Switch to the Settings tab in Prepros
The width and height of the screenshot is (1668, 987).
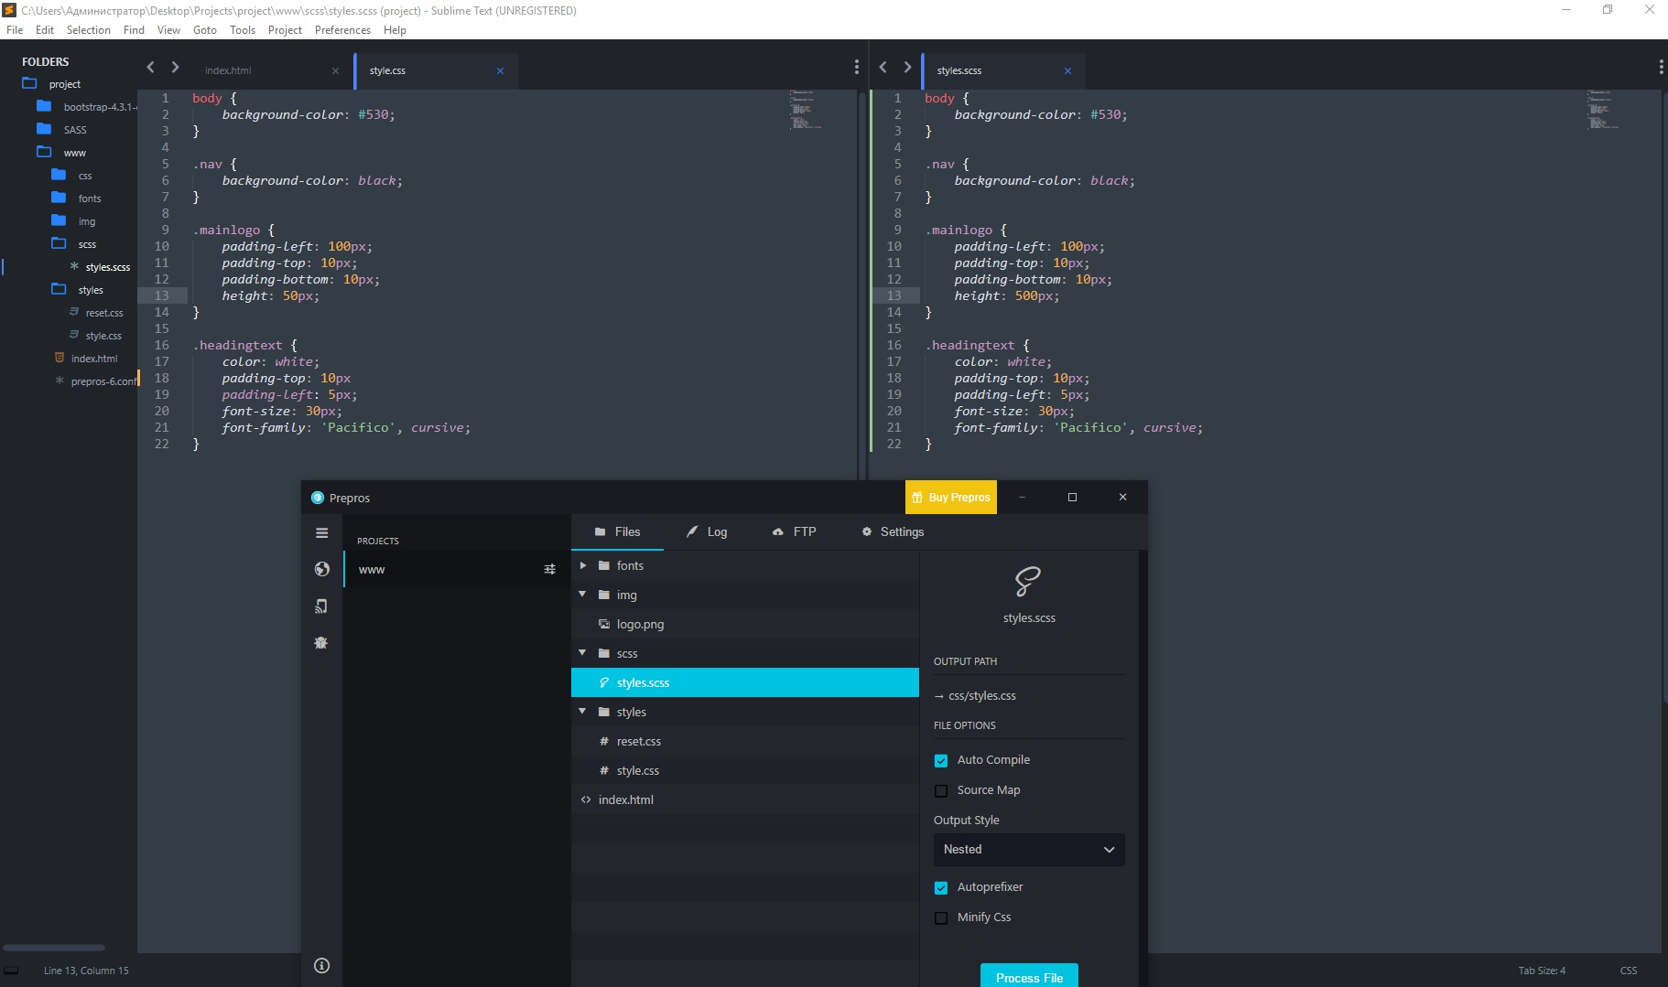[x=893, y=531]
